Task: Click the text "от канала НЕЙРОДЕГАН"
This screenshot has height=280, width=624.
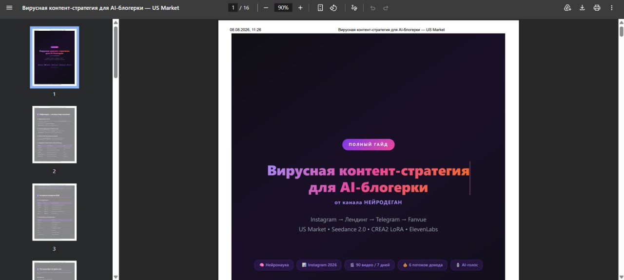Action: pyautogui.click(x=368, y=202)
